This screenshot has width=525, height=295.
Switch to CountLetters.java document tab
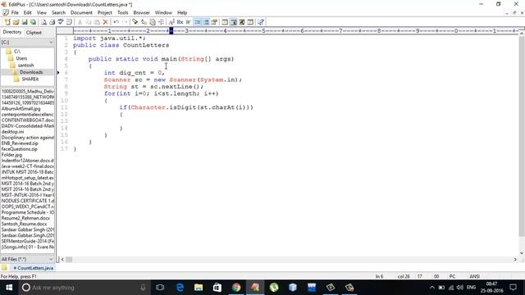[33, 268]
